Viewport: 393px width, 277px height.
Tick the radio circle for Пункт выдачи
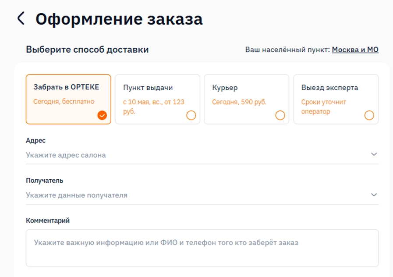tap(191, 115)
